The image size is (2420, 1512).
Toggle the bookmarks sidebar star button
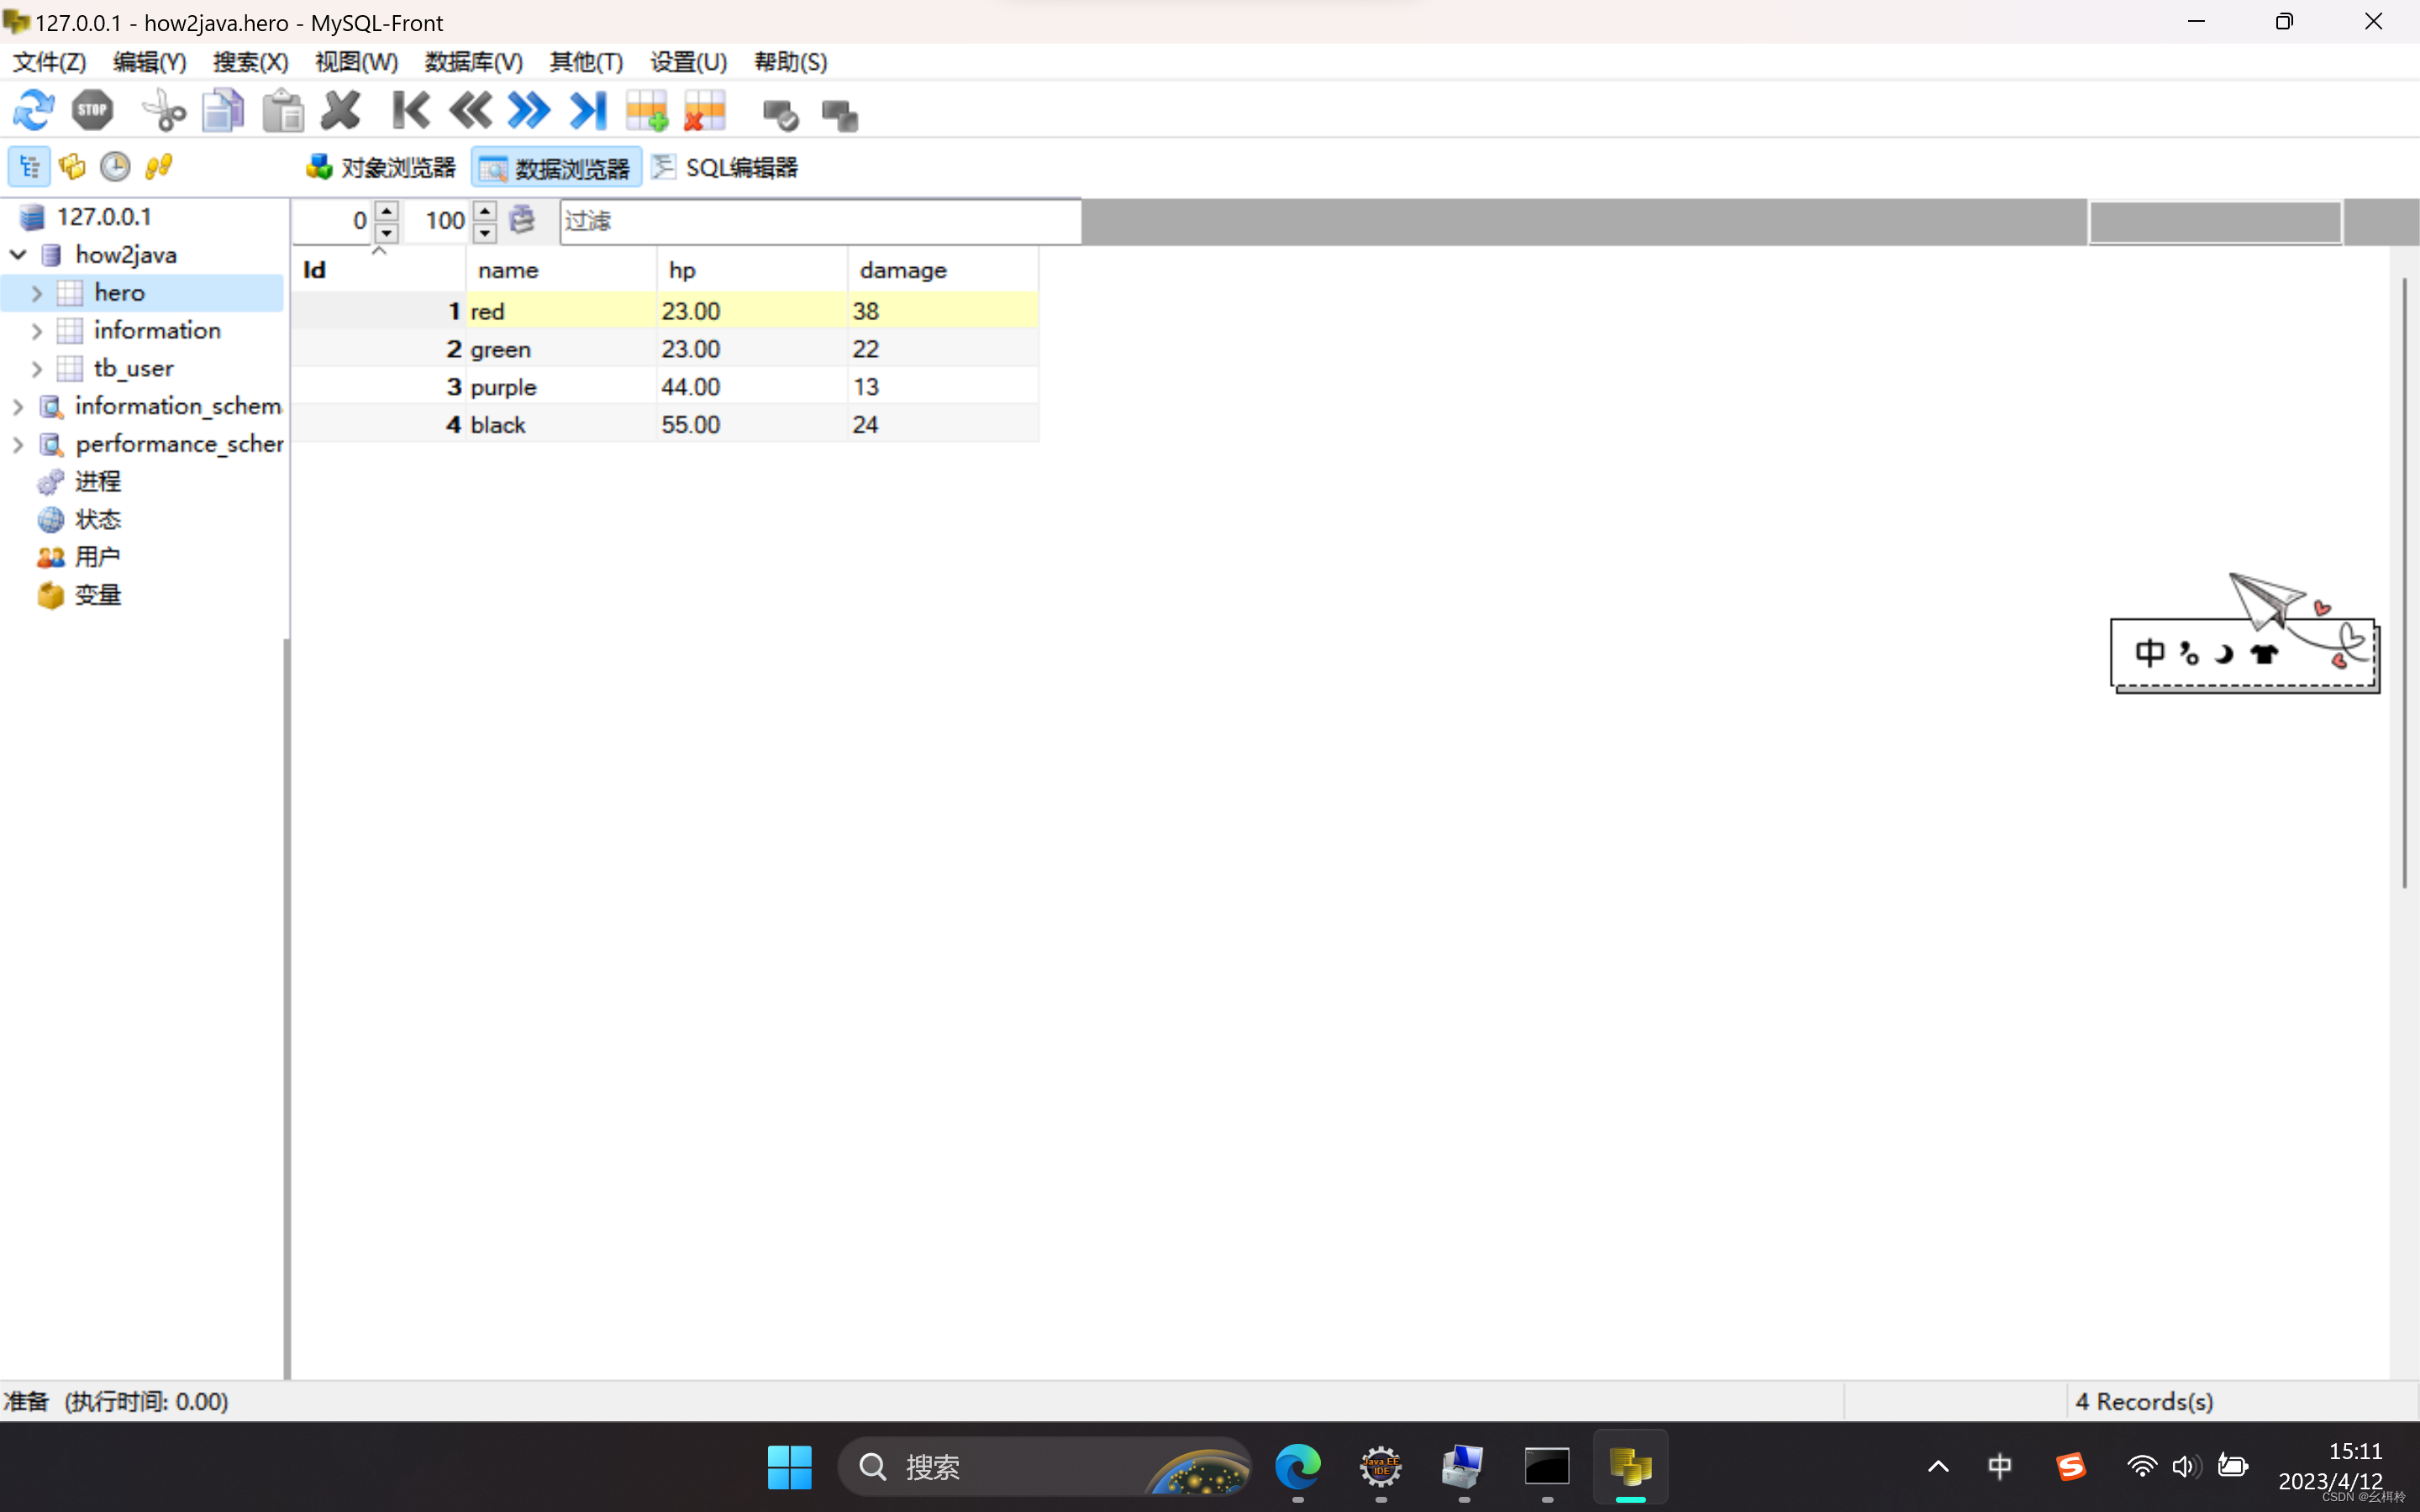72,166
